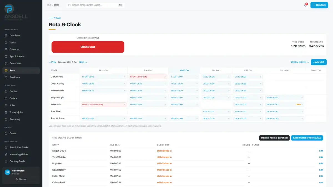Click the Today's jobs icon

[x=6, y=112]
